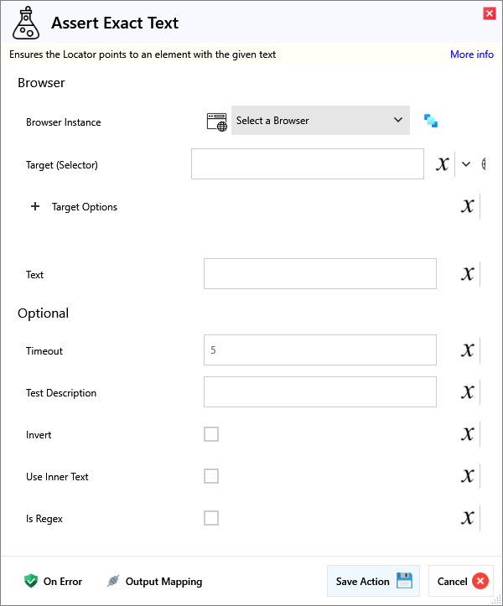Click the variable icon beside Timeout
503x606 pixels.
tap(468, 350)
